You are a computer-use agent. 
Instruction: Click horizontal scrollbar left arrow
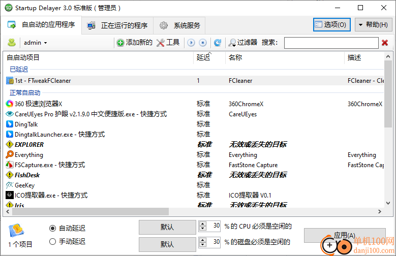point(8,212)
